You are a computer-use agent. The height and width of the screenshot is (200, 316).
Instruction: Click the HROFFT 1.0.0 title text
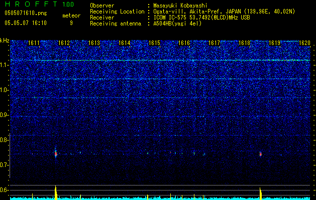pyautogui.click(x=39, y=4)
